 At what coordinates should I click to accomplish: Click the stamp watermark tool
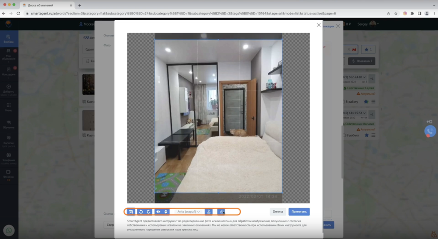tap(209, 212)
